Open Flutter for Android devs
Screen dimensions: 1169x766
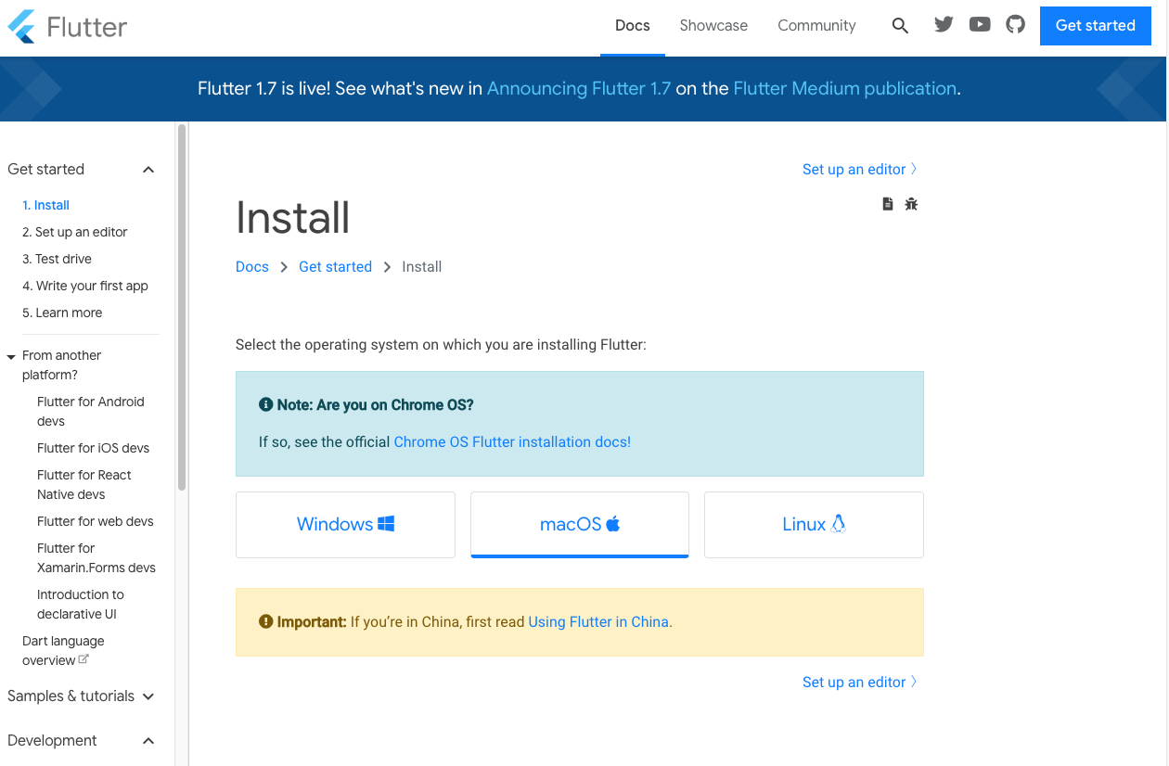click(x=91, y=412)
